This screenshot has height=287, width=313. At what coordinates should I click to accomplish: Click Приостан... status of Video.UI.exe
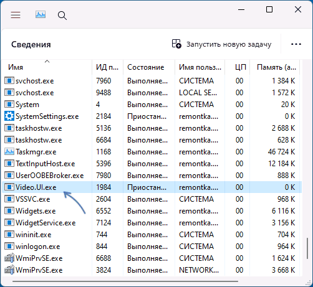click(147, 187)
